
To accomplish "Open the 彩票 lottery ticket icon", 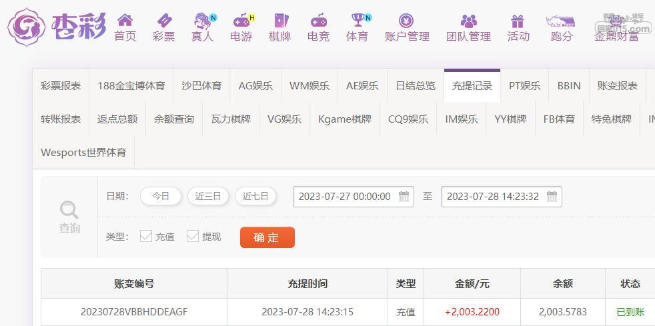I will 164,20.
